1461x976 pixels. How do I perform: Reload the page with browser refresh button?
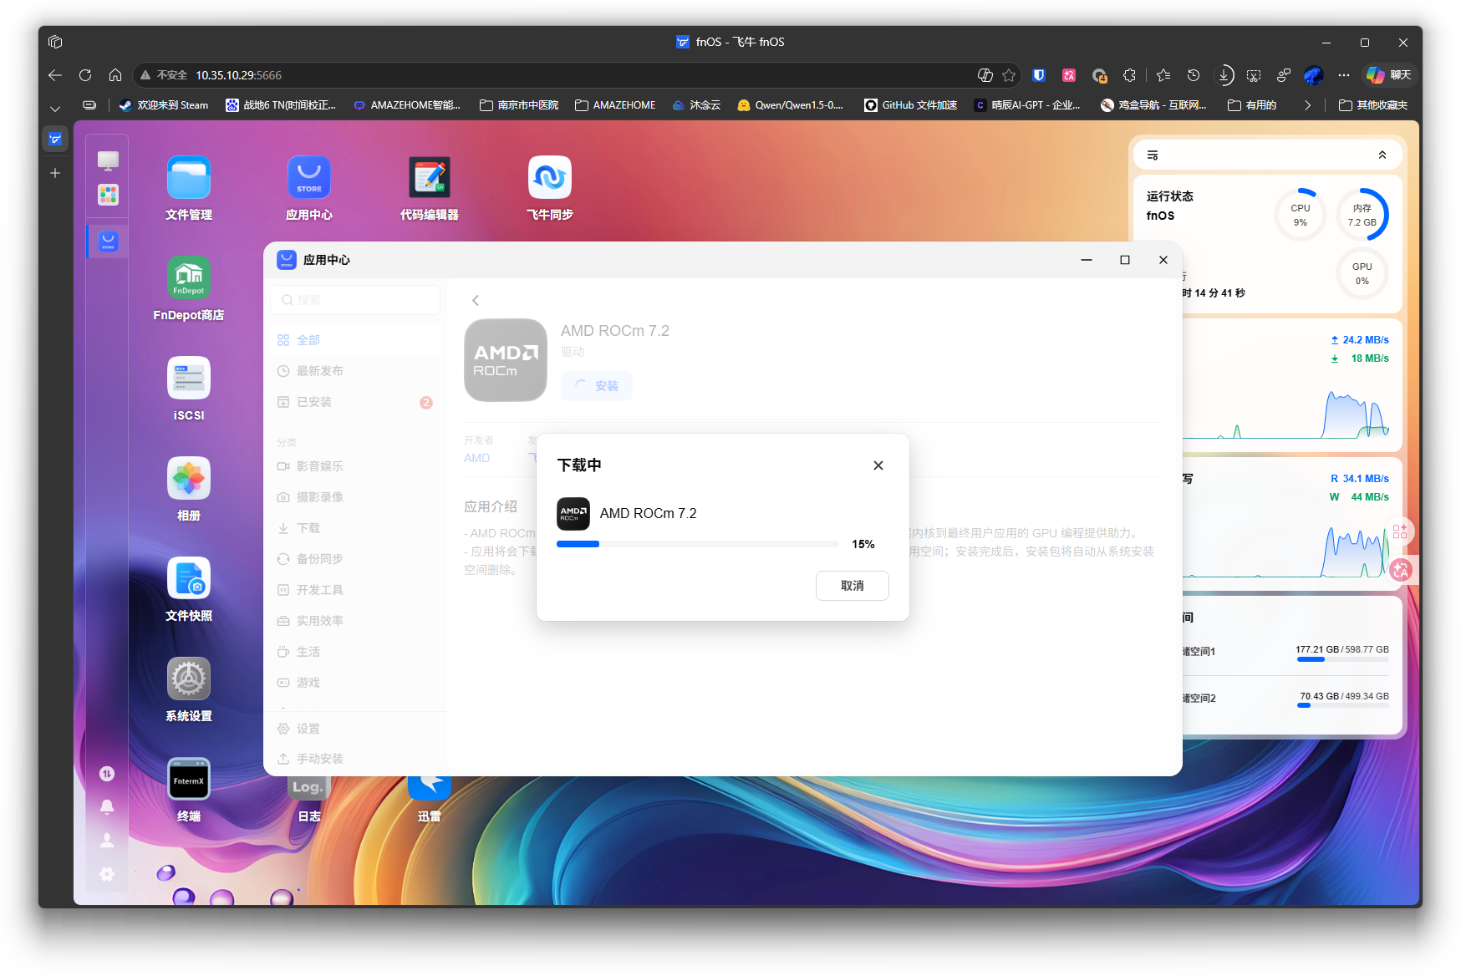click(x=85, y=75)
